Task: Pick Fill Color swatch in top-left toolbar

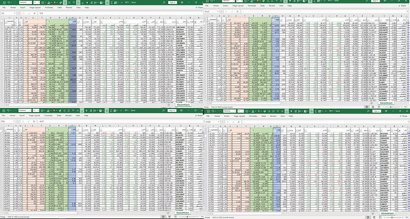Action: 49,2
